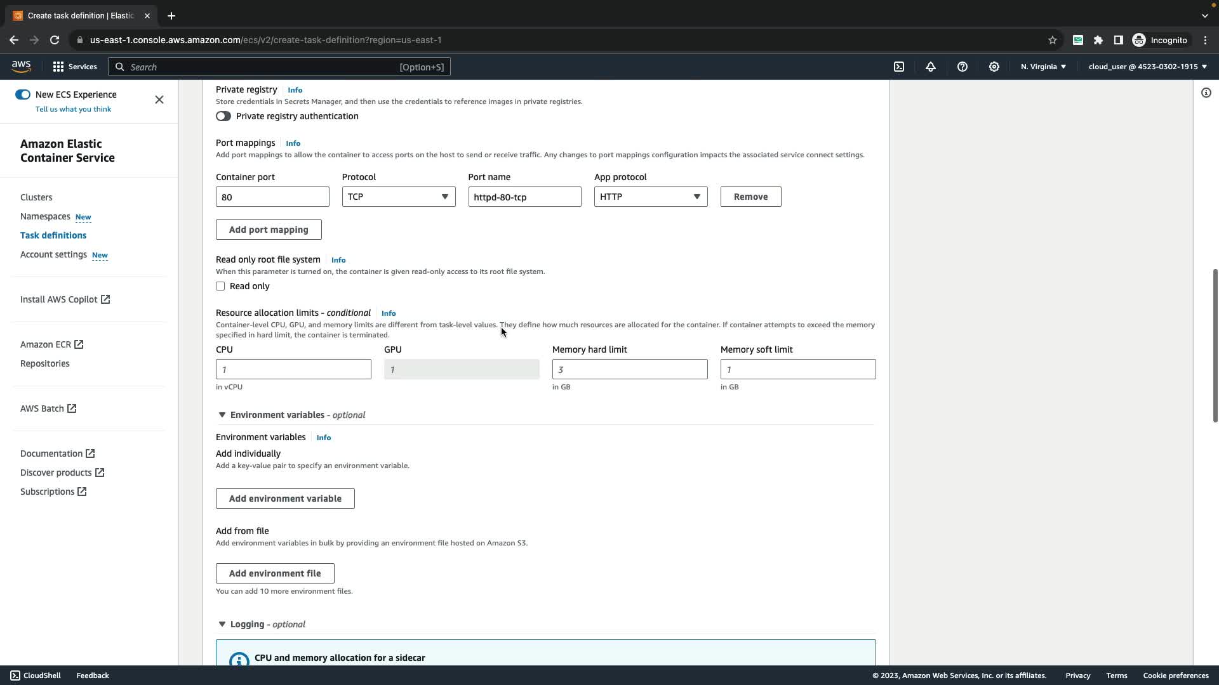Click the Add port mapping button

[269, 230]
